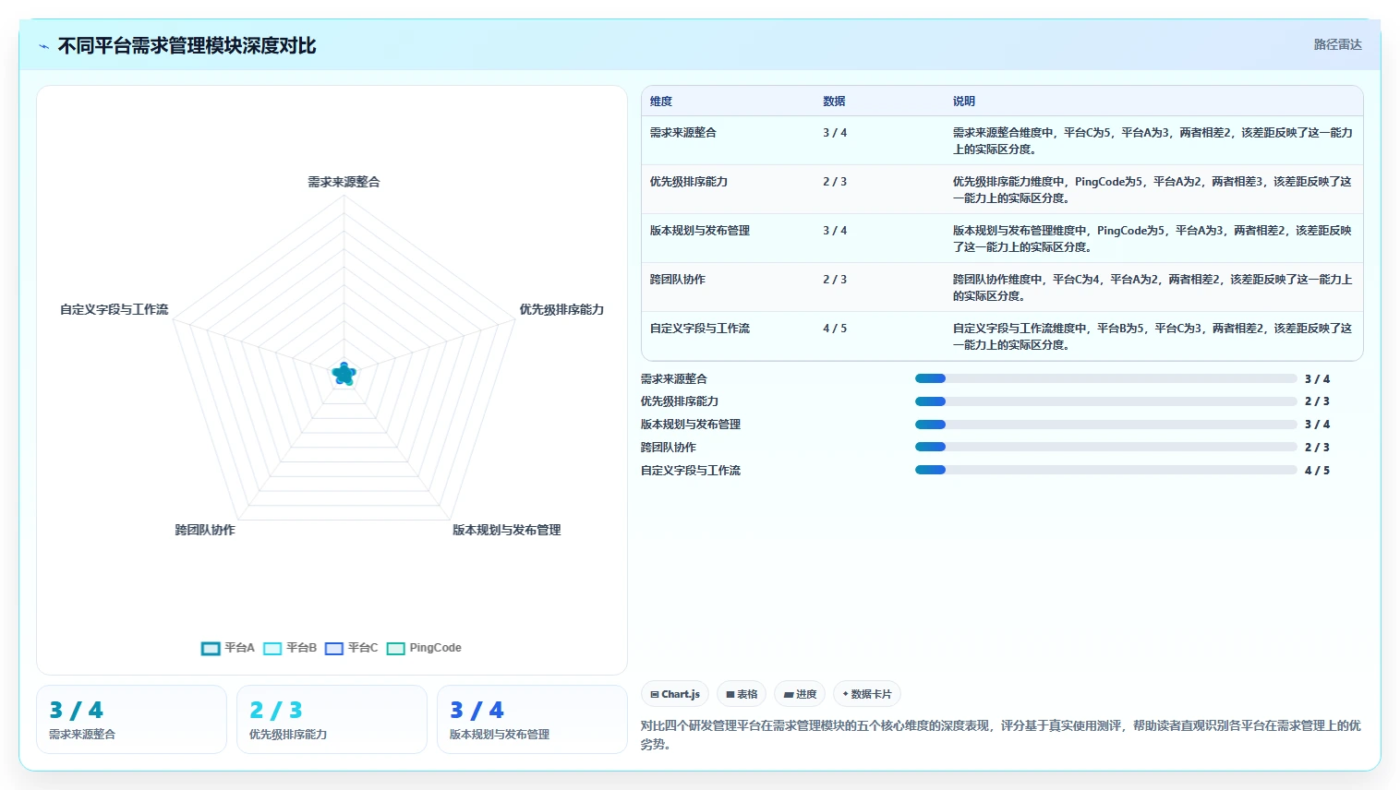1400x790 pixels.
Task: Click the description starting 优先级排序能力维度中
Action: point(1153,190)
